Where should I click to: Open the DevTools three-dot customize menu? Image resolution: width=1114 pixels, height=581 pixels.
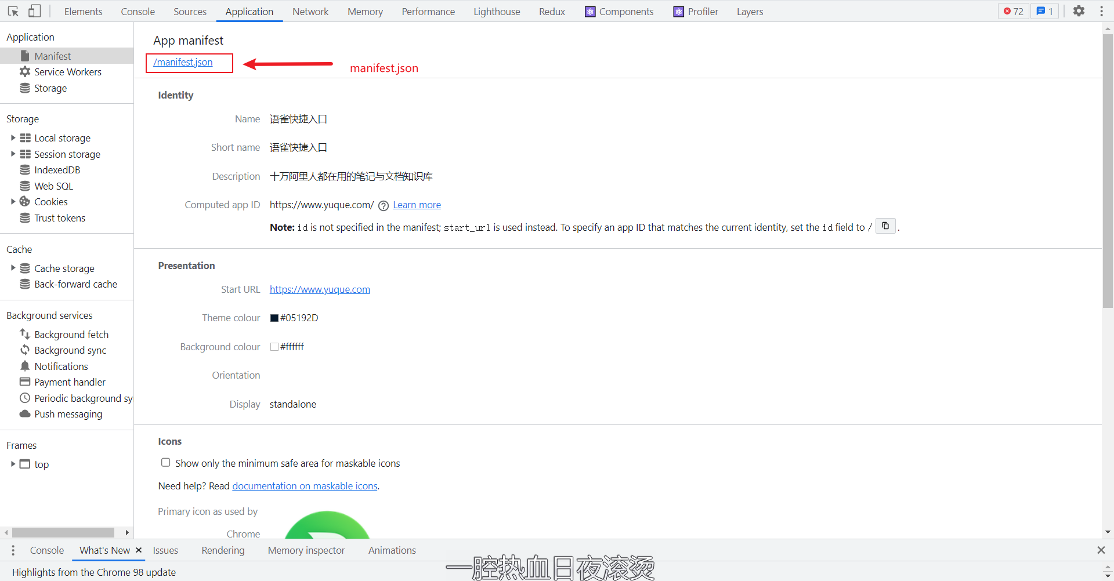coord(1101,11)
